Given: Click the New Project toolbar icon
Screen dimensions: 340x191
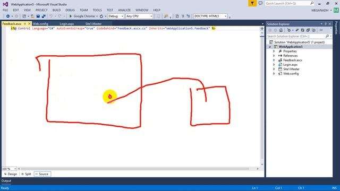Looking at the screenshot, I should coord(24,16).
